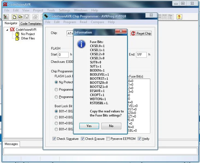Image resolution: width=200 pixels, height=163 pixels.
Task: Close the Information dialog
Action: pyautogui.click(x=121, y=31)
